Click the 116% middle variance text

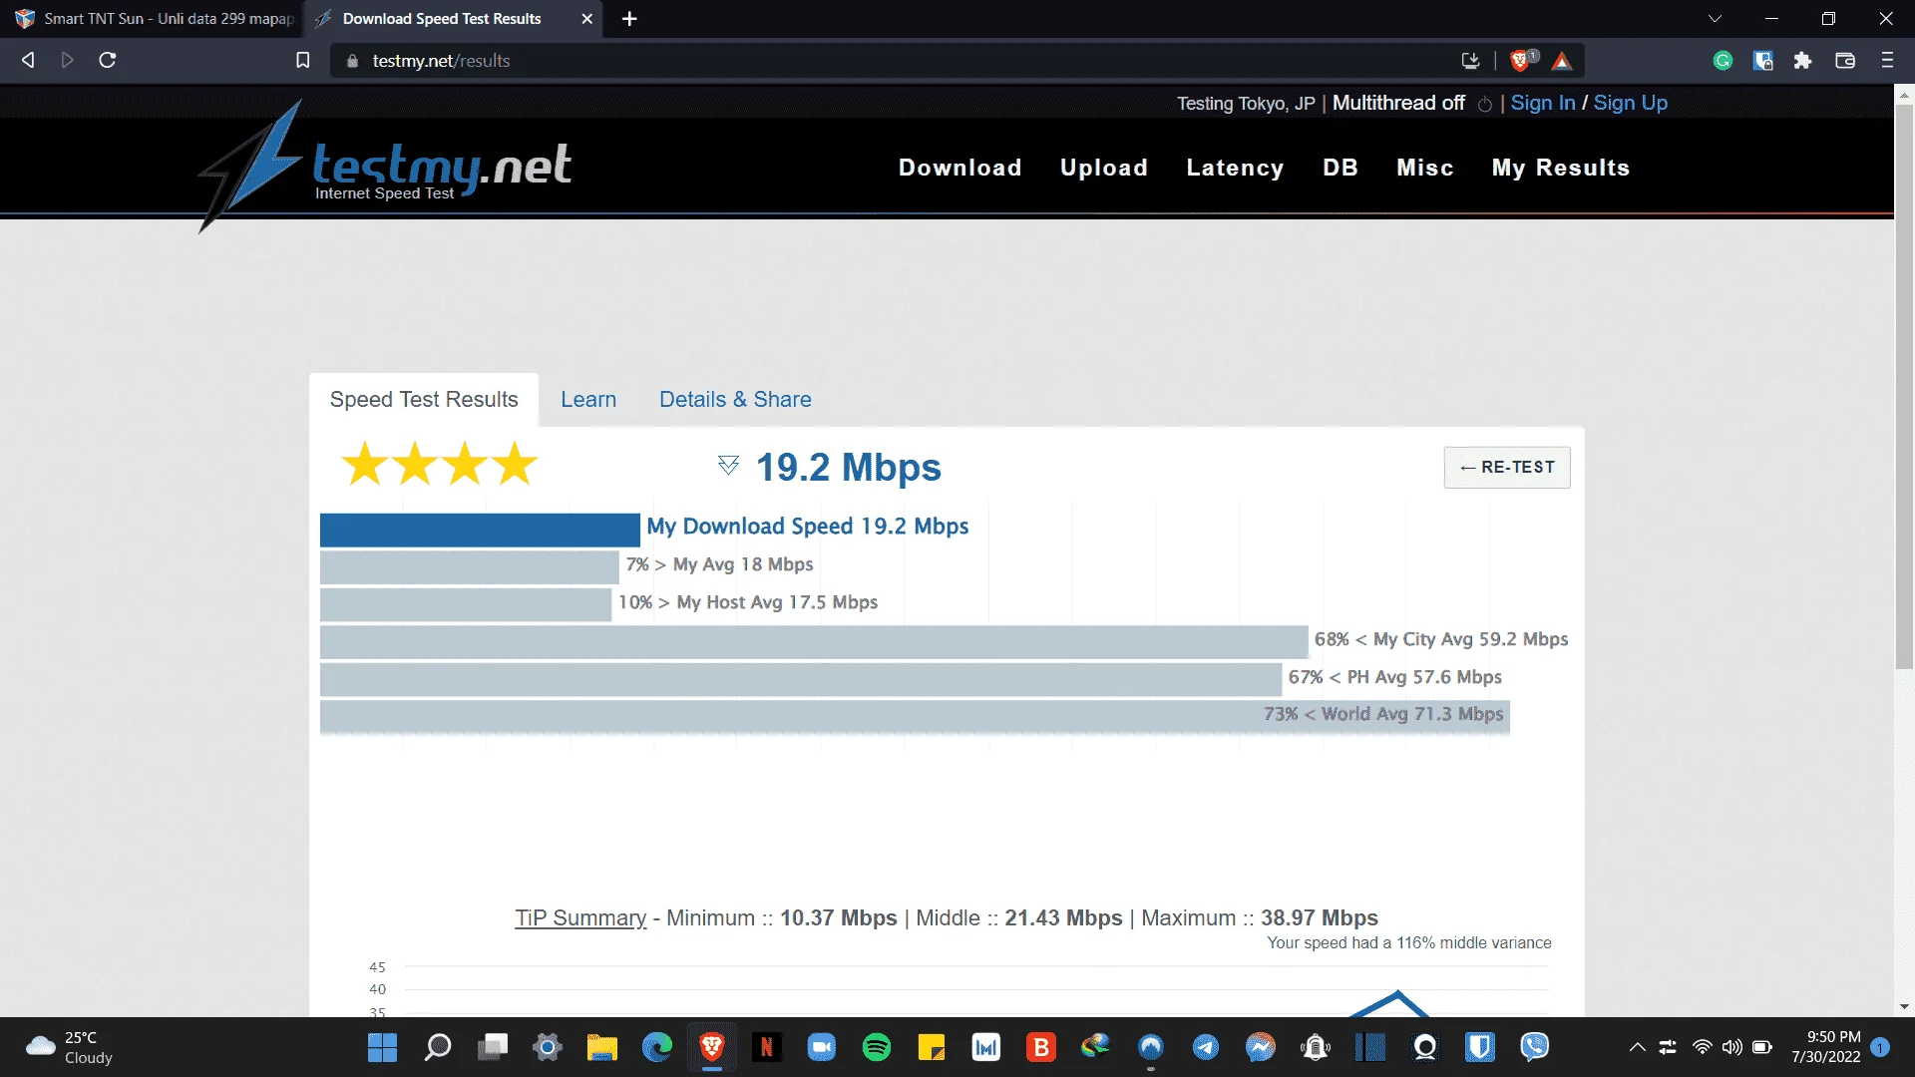pyautogui.click(x=1409, y=943)
